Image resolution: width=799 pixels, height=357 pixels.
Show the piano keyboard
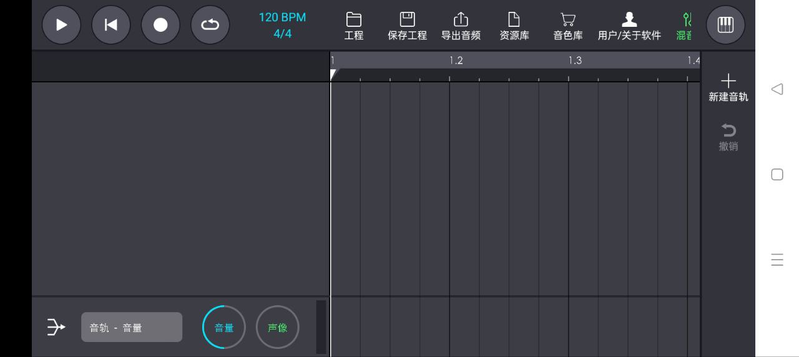tap(725, 25)
